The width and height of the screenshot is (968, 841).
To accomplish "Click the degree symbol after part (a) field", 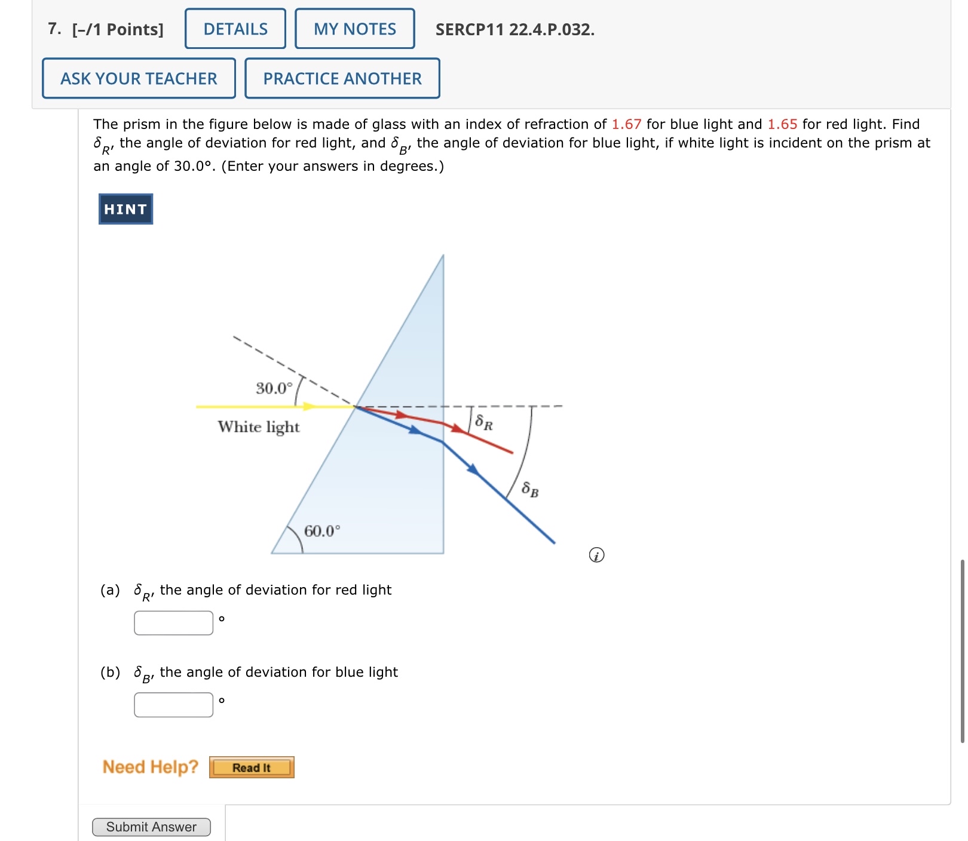I will pyautogui.click(x=222, y=620).
